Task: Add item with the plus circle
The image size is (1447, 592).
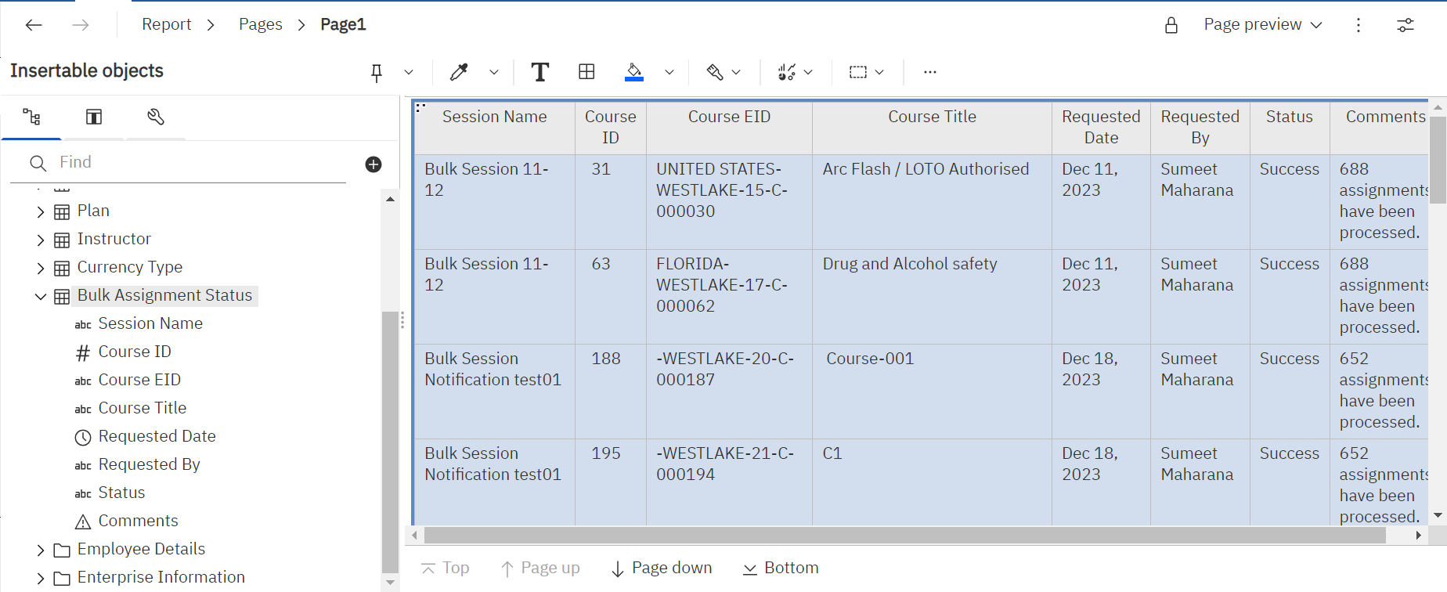Action: pyautogui.click(x=373, y=164)
